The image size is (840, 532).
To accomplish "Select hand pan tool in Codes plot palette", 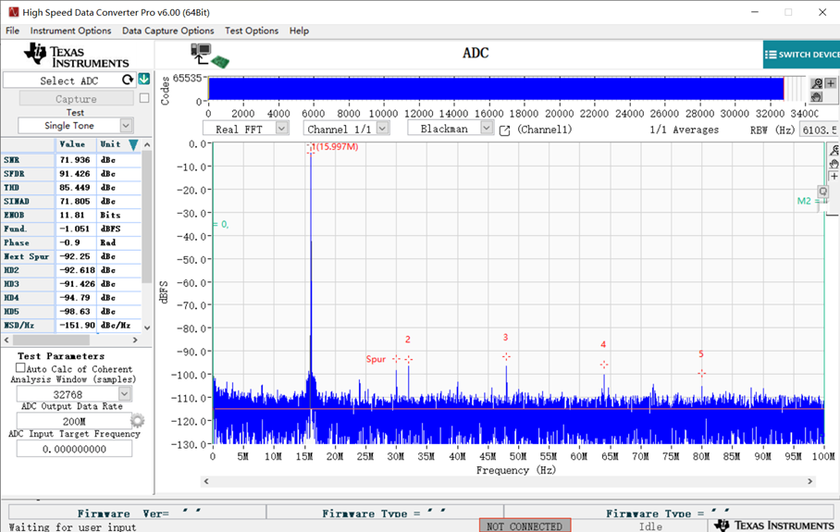I will tap(817, 97).
